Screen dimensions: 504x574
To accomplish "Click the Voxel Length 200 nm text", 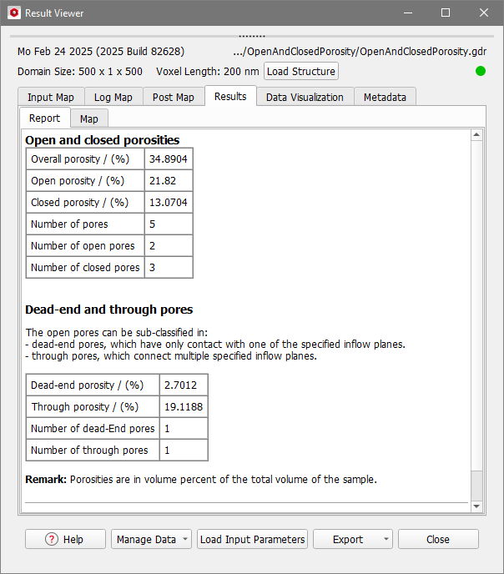I will click(208, 71).
